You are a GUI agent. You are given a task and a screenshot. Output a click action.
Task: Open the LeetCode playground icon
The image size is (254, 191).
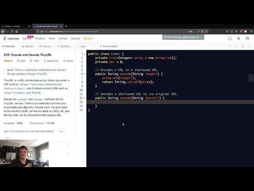point(230,39)
